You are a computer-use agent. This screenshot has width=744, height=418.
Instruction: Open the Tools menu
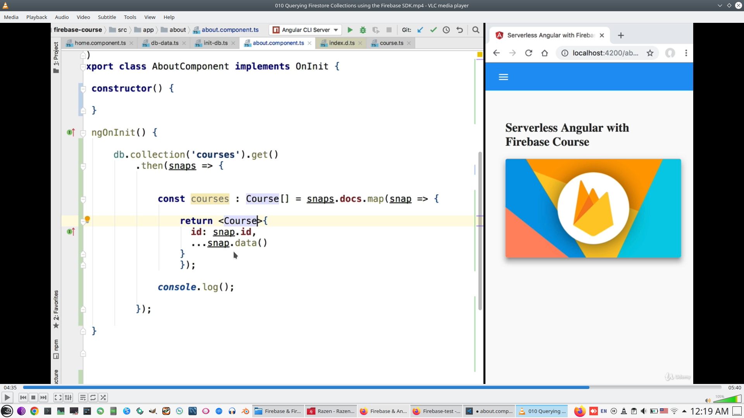tap(130, 17)
